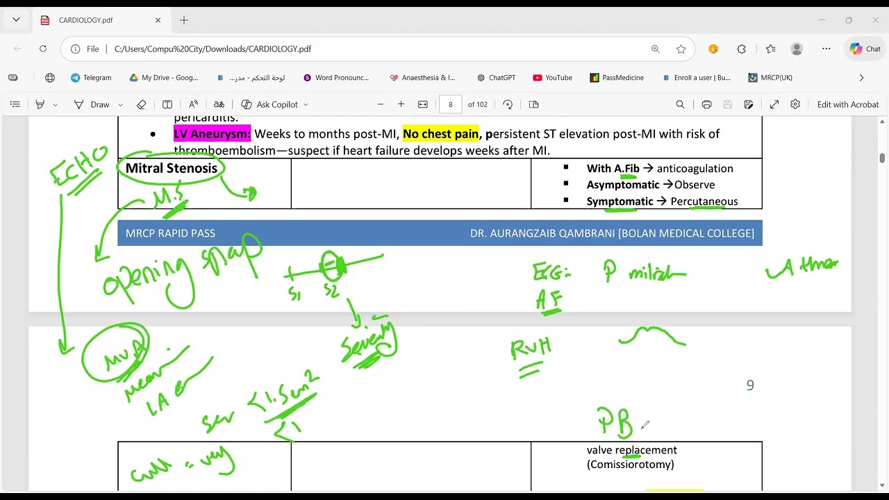This screenshot has height=500, width=889.
Task: Start Read aloud
Action: (x=194, y=104)
